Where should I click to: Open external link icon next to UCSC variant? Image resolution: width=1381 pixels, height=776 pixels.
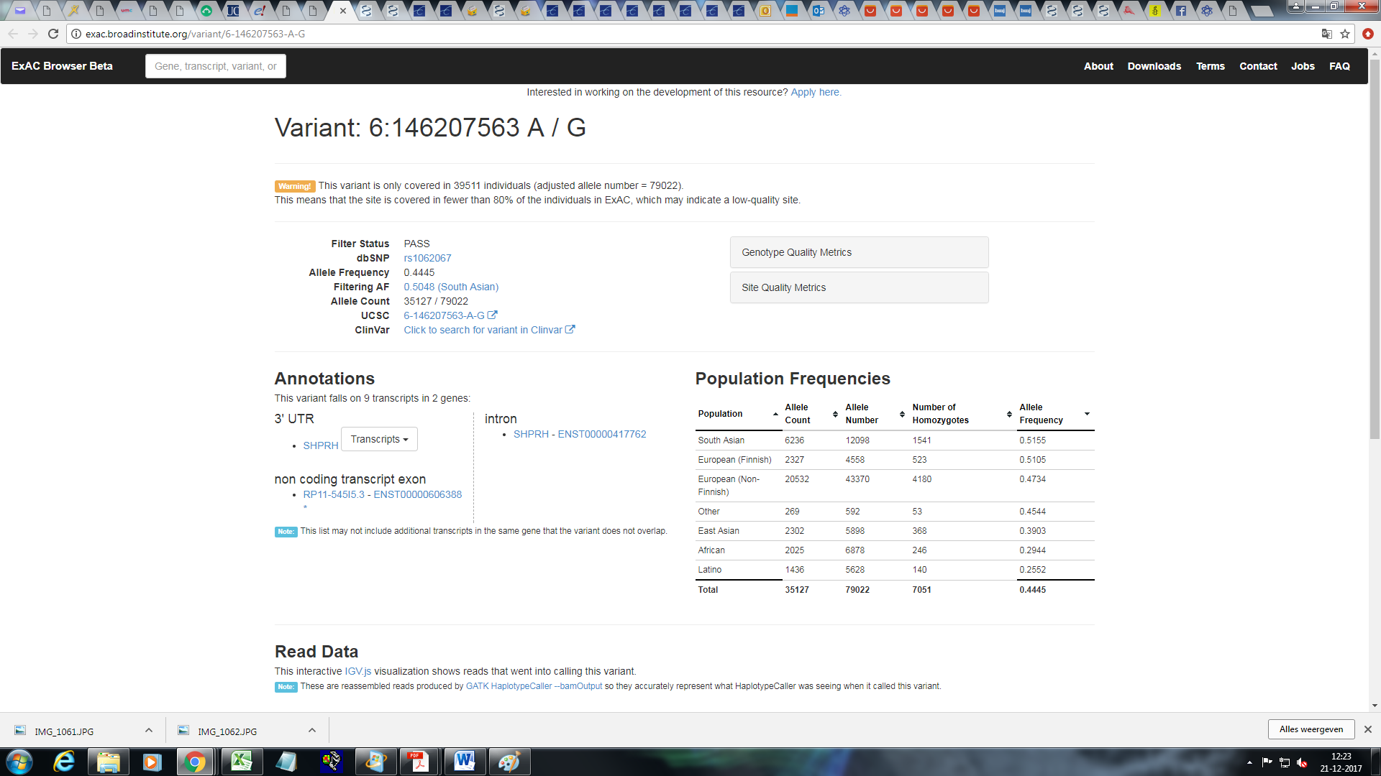point(493,315)
